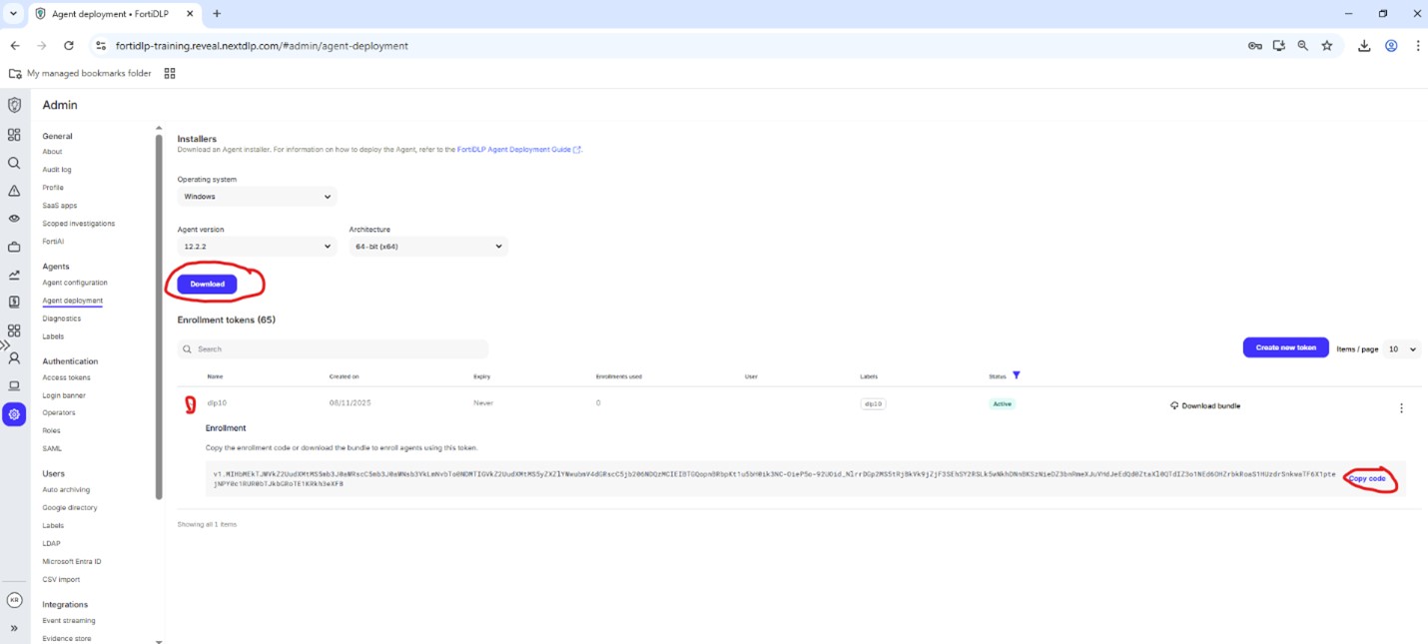Open the alert triangle icon in left rail
Screen dimensions: 1428x644
[14, 191]
